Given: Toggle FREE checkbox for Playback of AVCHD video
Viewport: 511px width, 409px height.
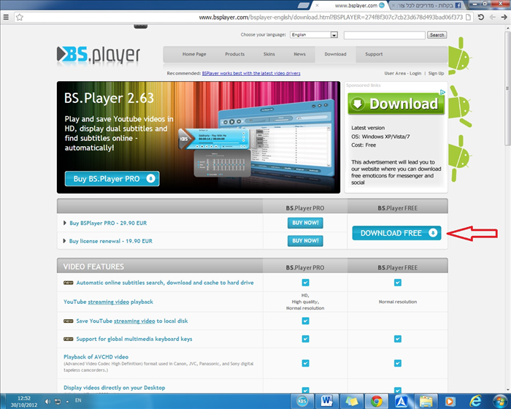Looking at the screenshot, I should coord(398,363).
